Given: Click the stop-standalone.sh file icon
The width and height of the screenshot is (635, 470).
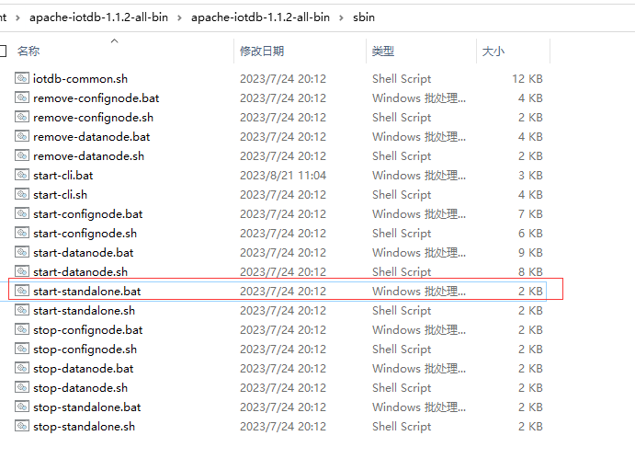Looking at the screenshot, I should pos(22,426).
